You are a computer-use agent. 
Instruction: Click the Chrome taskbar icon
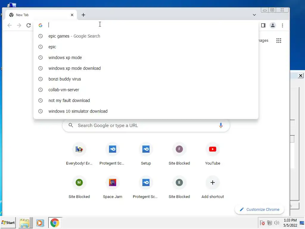pos(55,223)
